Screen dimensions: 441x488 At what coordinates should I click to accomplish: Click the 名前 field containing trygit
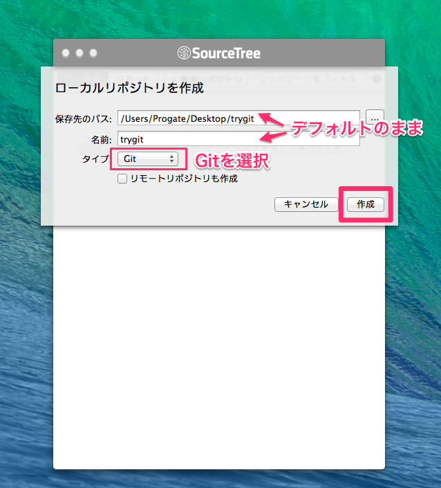coord(238,139)
